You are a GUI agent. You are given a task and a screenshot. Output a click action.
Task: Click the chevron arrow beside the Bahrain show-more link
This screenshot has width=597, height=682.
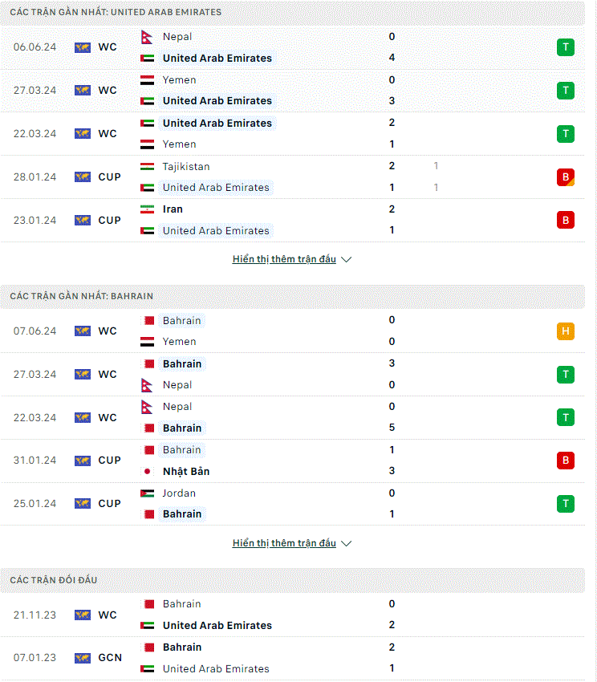[x=347, y=544]
